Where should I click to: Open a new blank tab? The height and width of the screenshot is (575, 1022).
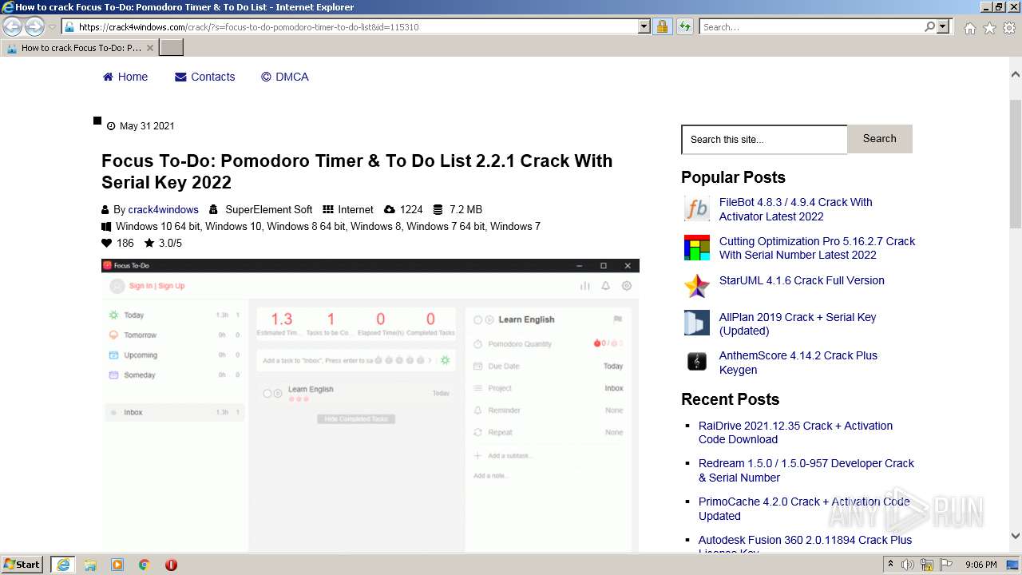[x=172, y=48]
